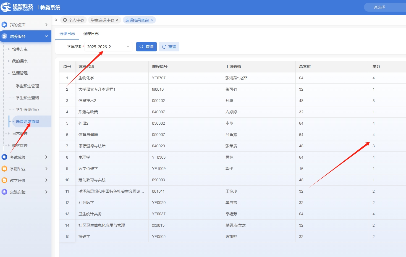Click the 实践实验 graduation cap icon
Viewport: 406px width, 257px height.
4,192
